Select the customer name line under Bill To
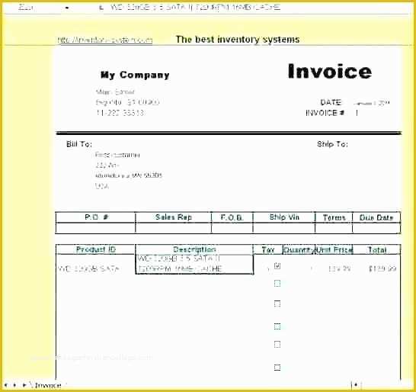Viewport: 416px width, 392px height. click(117, 155)
